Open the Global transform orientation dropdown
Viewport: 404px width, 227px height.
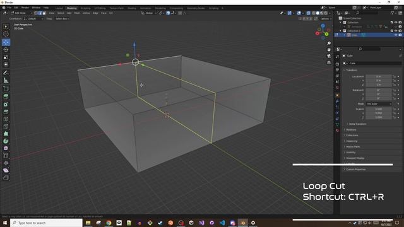point(149,13)
